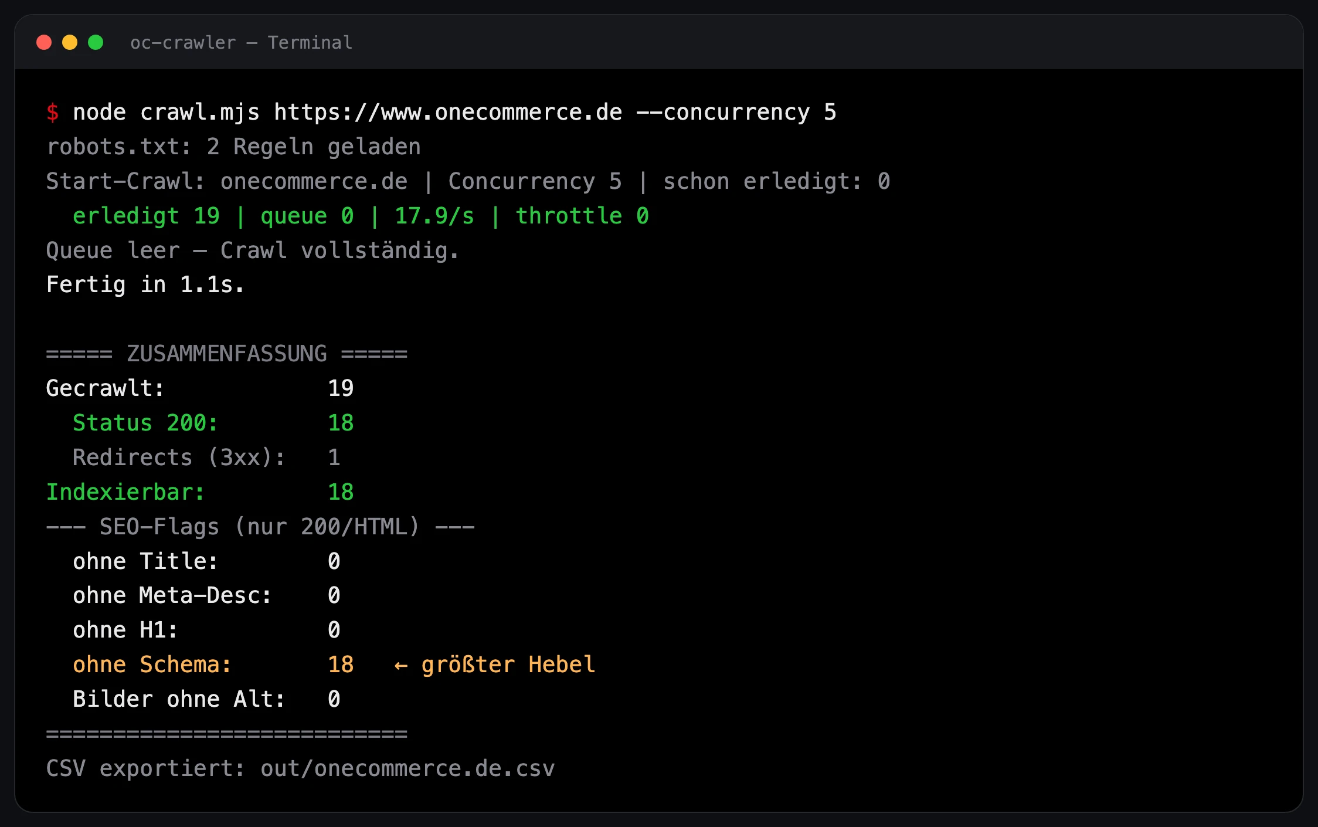Click the window title 'oc-crawler — Terminal'
The height and width of the screenshot is (827, 1318).
point(241,42)
